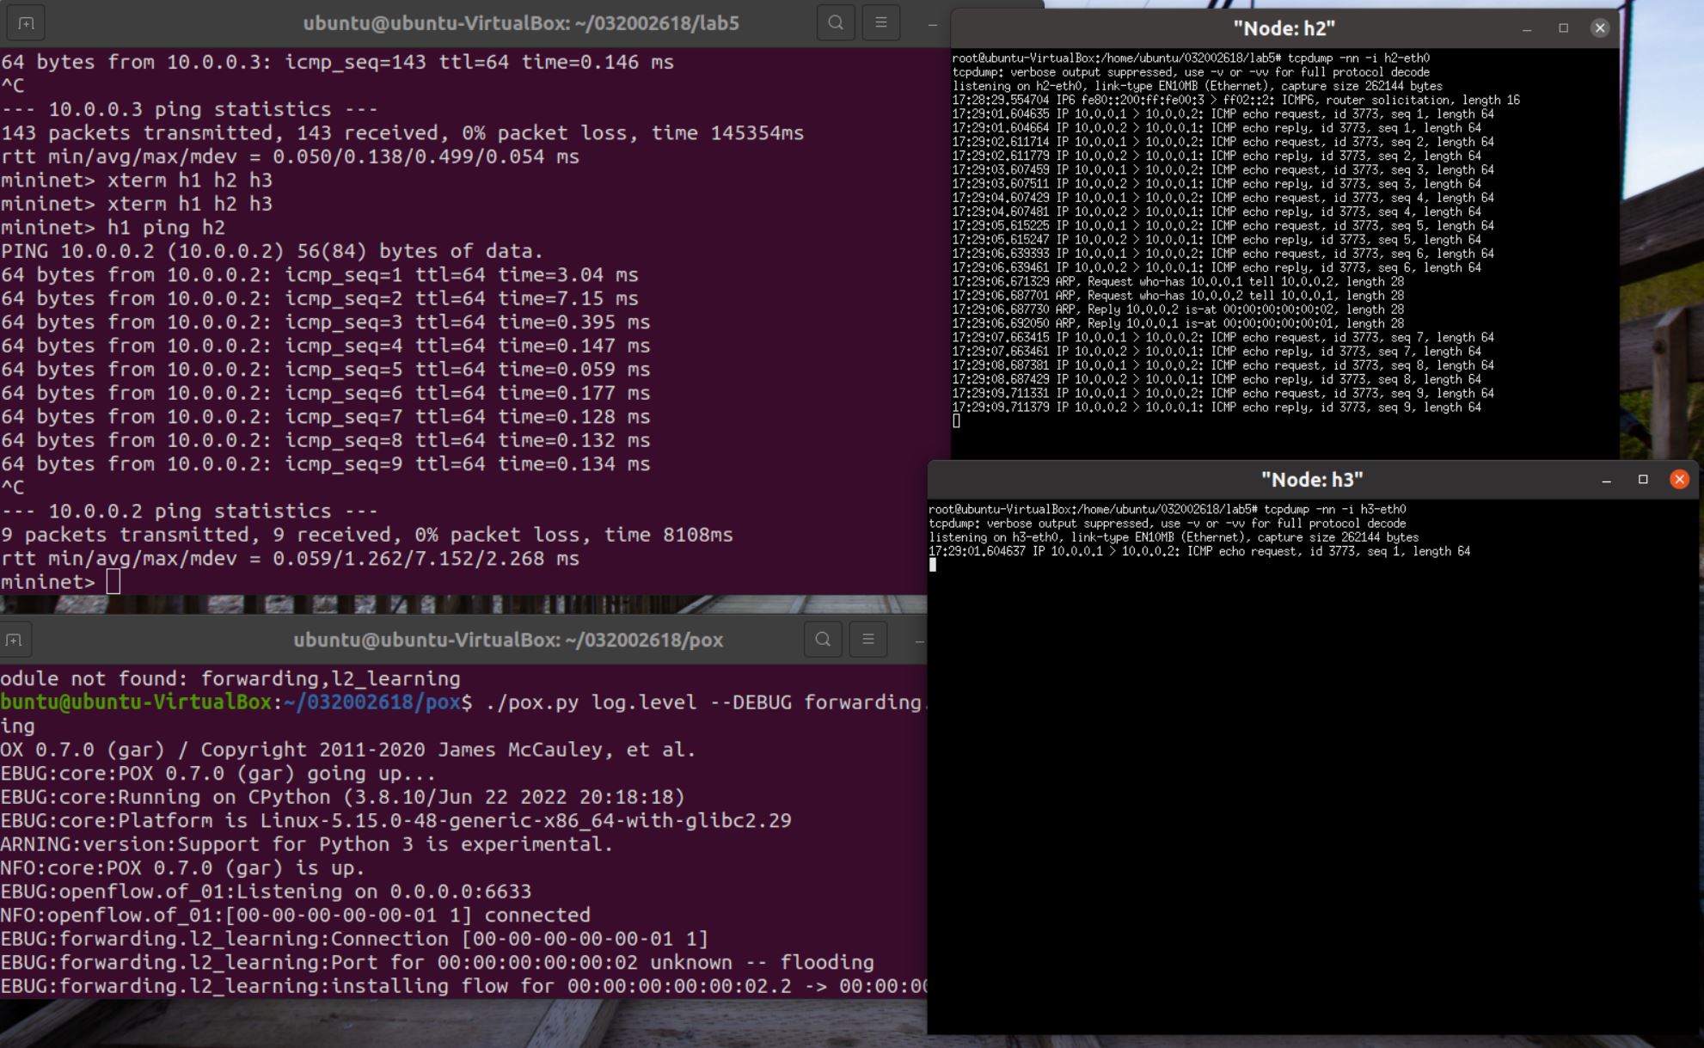Minimize the lab5 terminal window
Screen dimensions: 1704x1048
coord(932,25)
